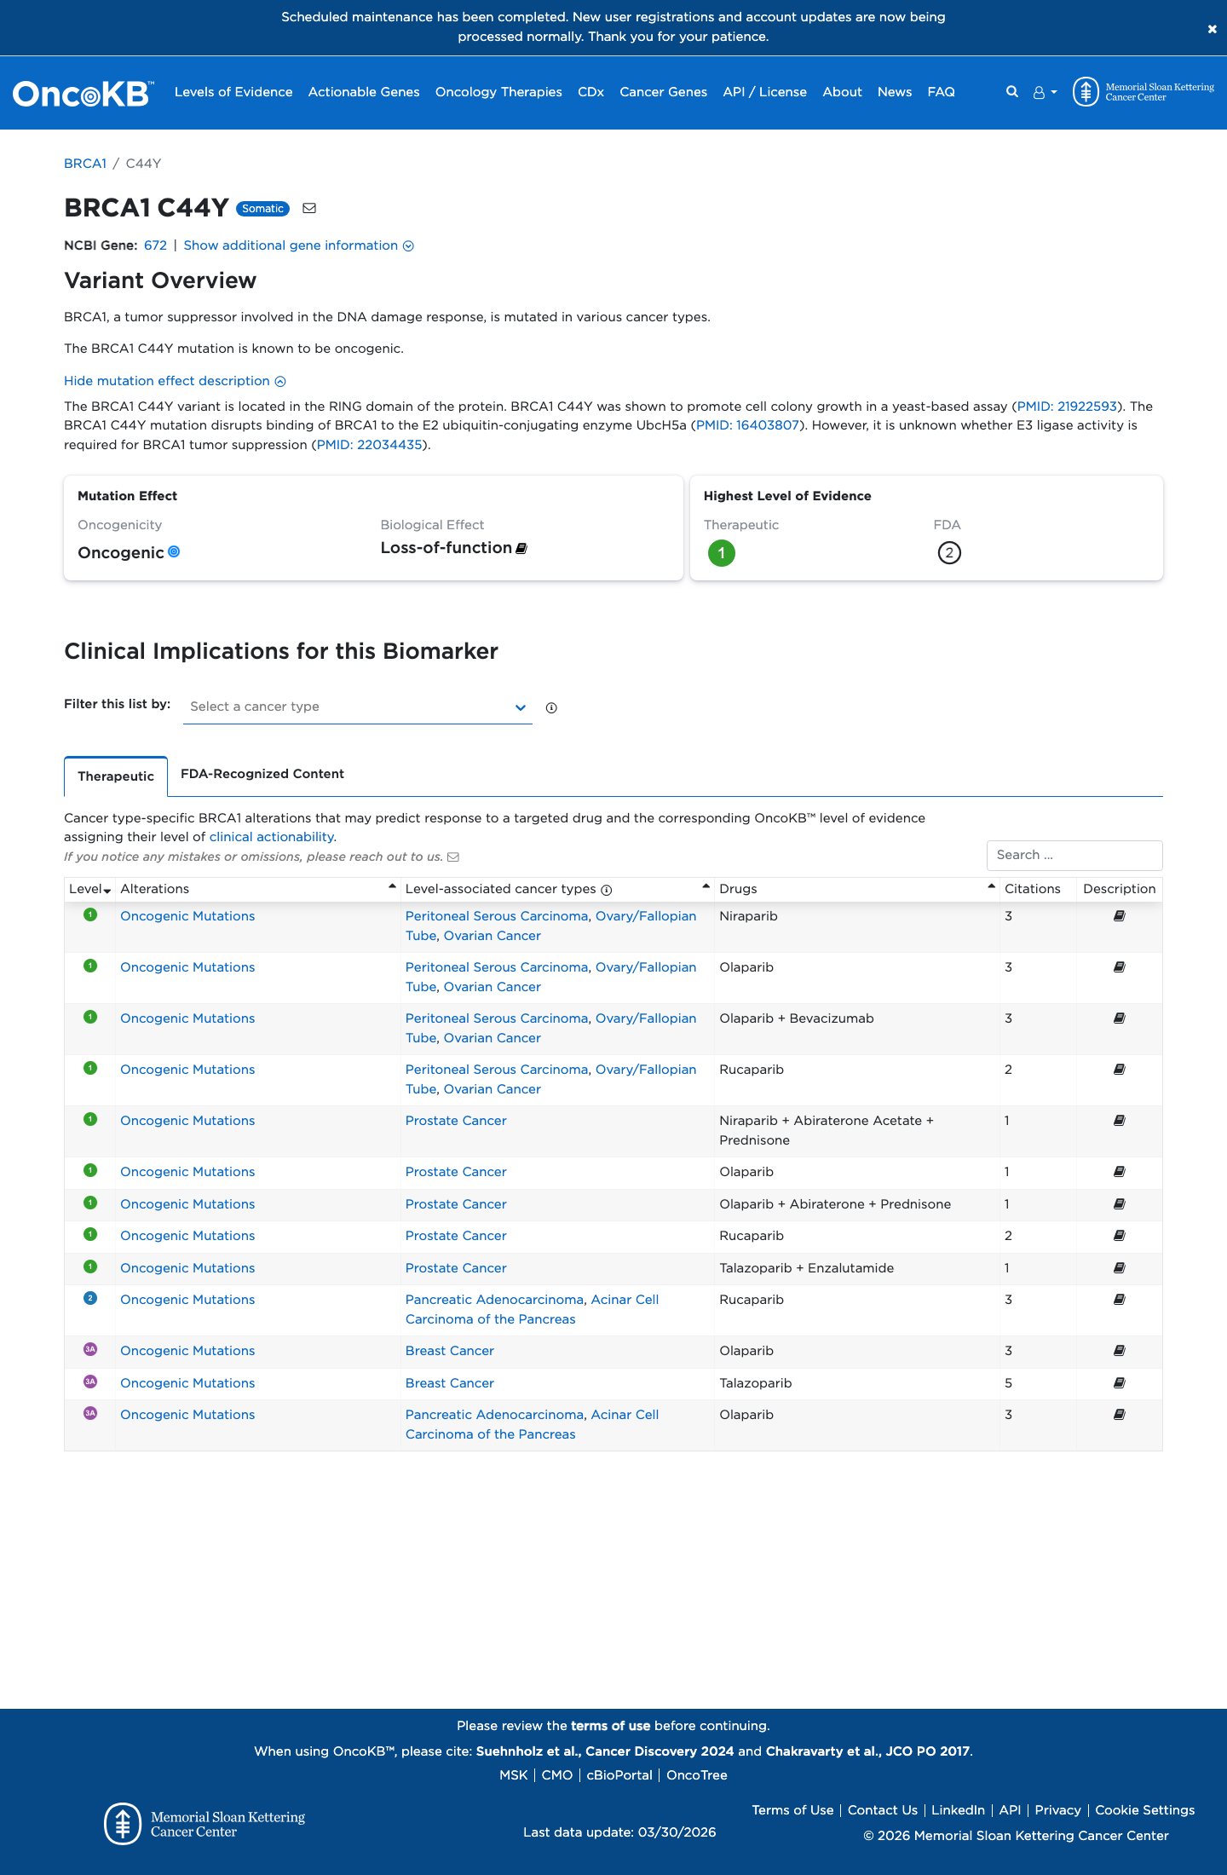Open the News page
This screenshot has width=1227, height=1875.
coord(895,92)
